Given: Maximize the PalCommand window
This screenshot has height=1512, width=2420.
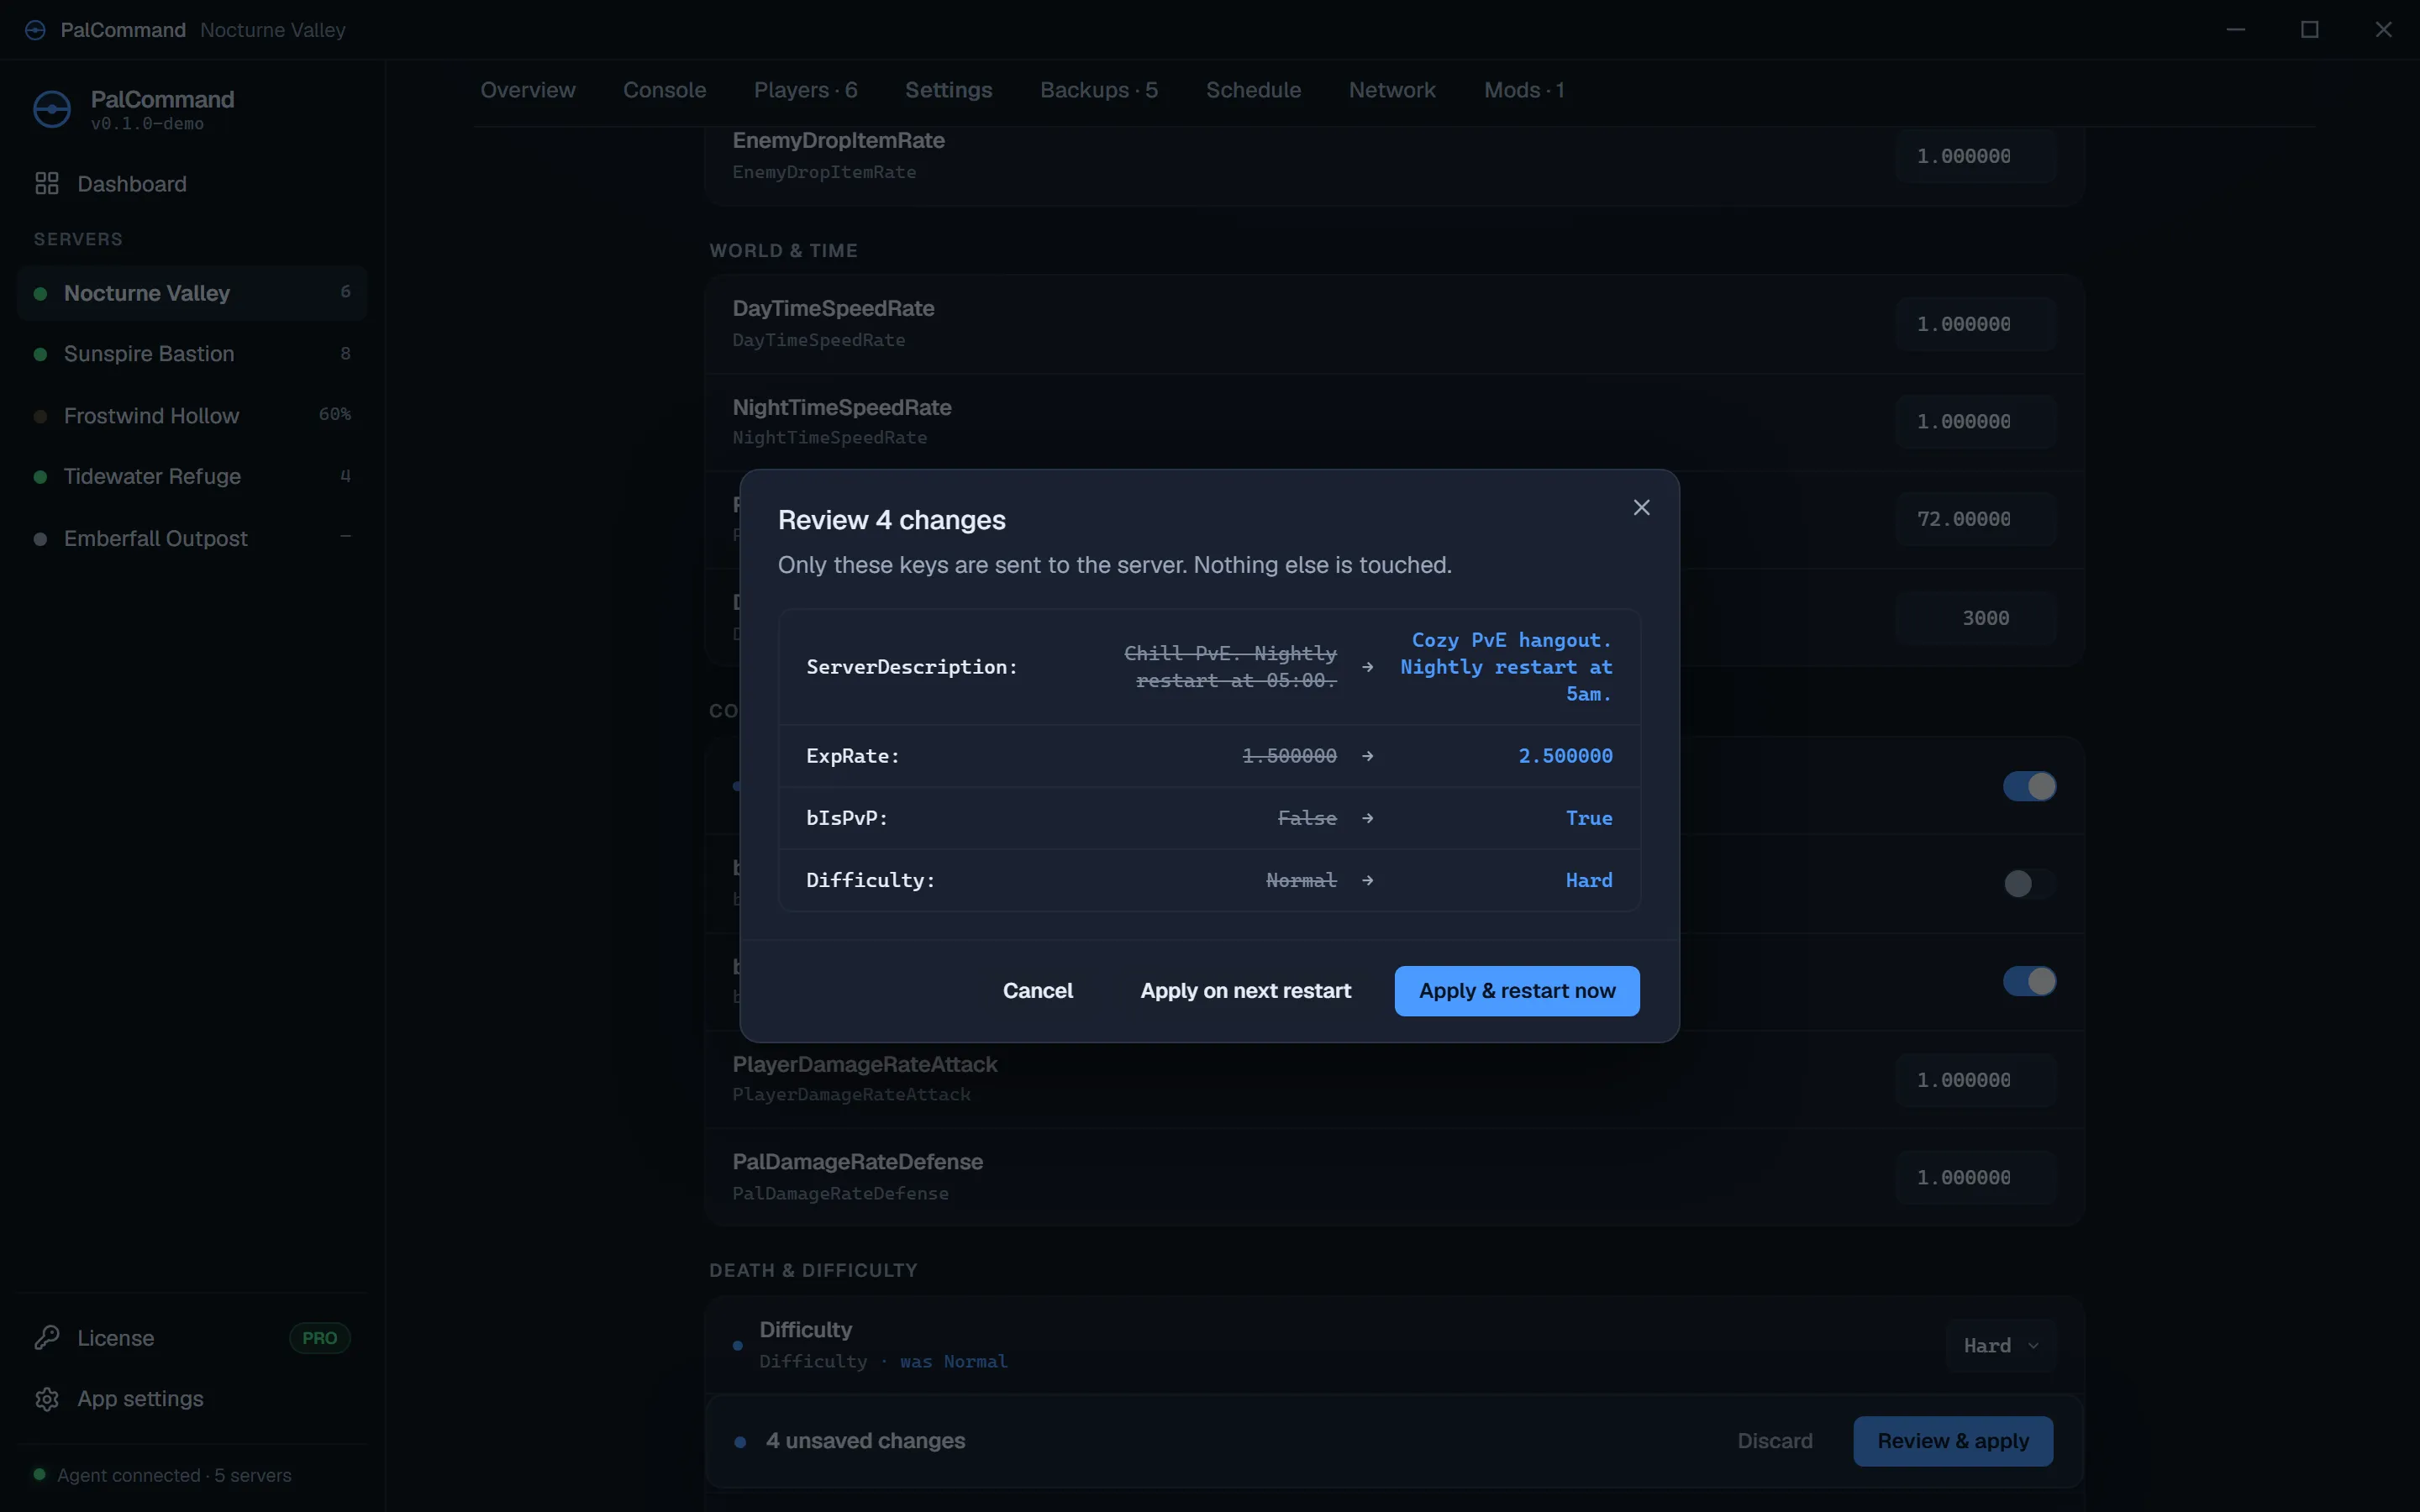Looking at the screenshot, I should [x=2310, y=30].
